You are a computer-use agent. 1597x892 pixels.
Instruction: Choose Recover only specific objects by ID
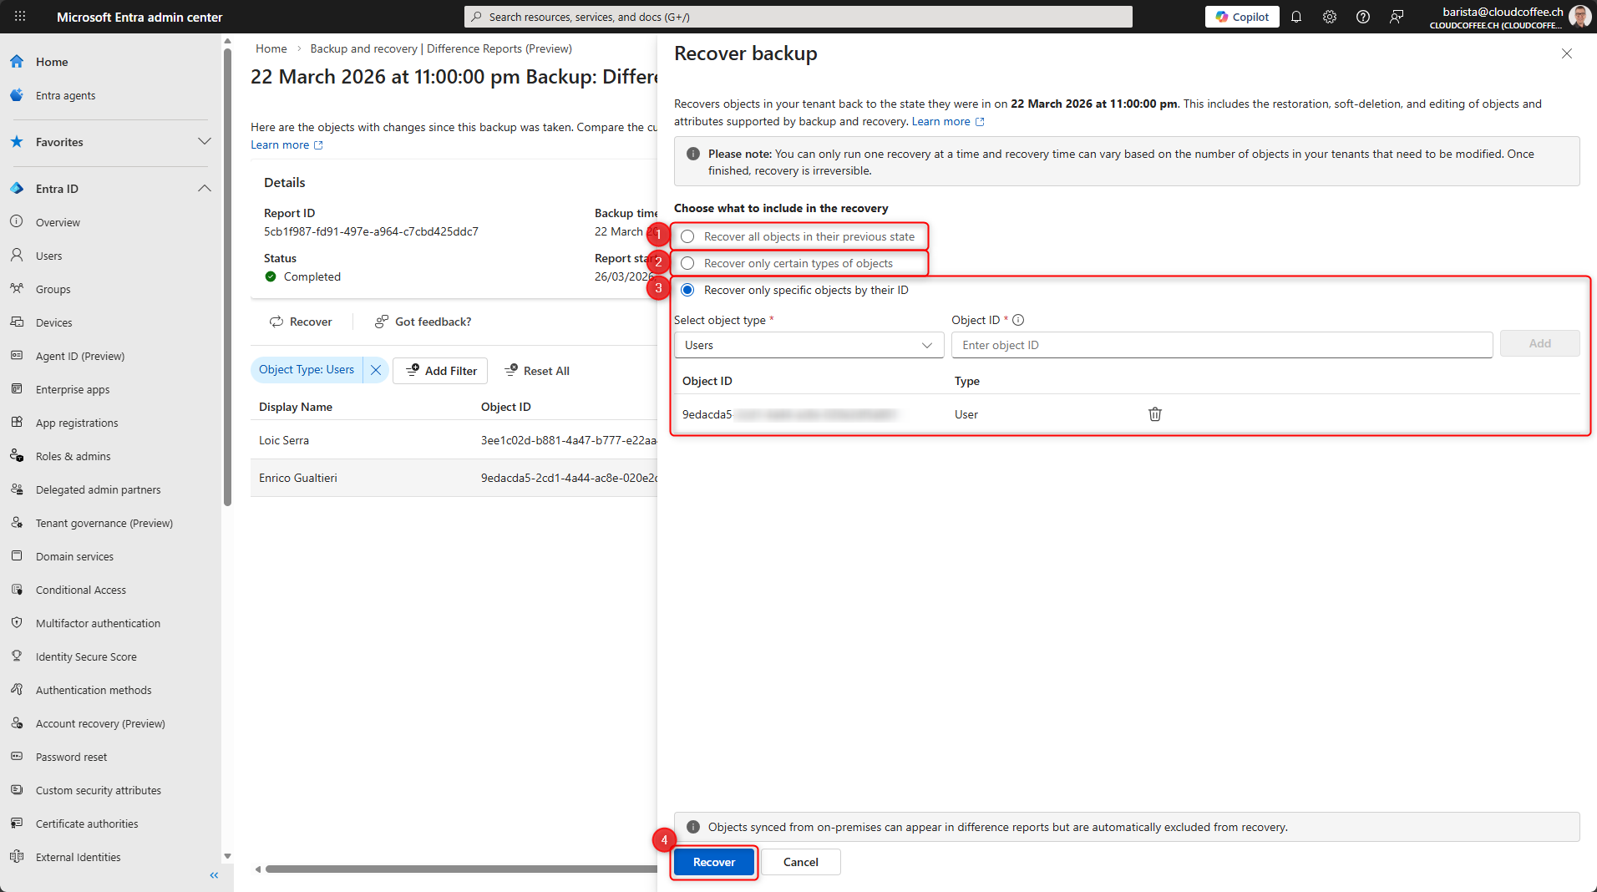[687, 291]
